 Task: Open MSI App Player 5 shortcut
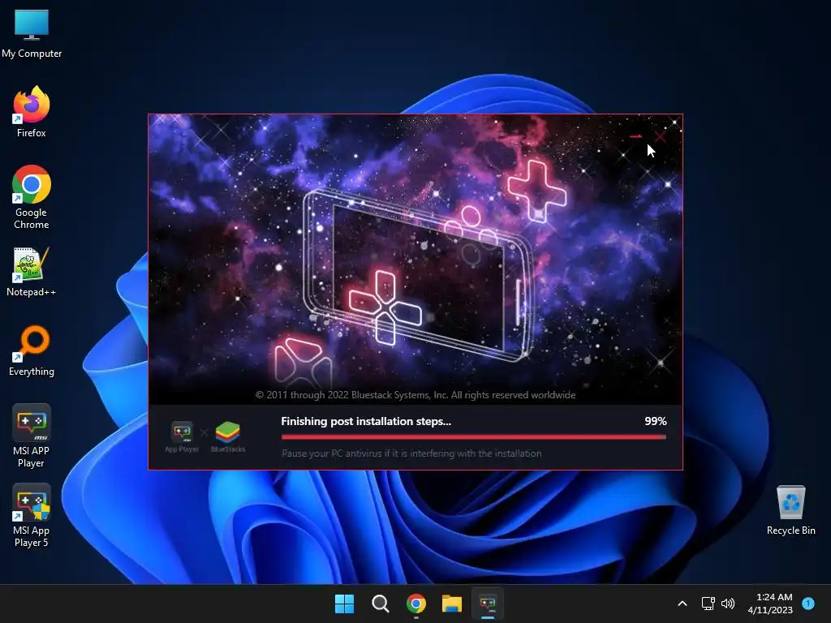(x=32, y=515)
